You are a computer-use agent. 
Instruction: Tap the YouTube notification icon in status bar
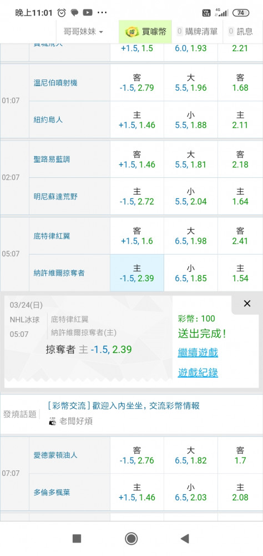[x=88, y=13]
